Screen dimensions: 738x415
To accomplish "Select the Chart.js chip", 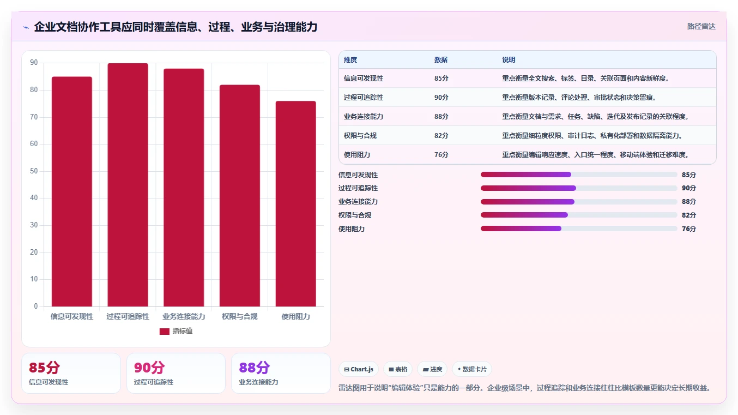I will point(359,369).
